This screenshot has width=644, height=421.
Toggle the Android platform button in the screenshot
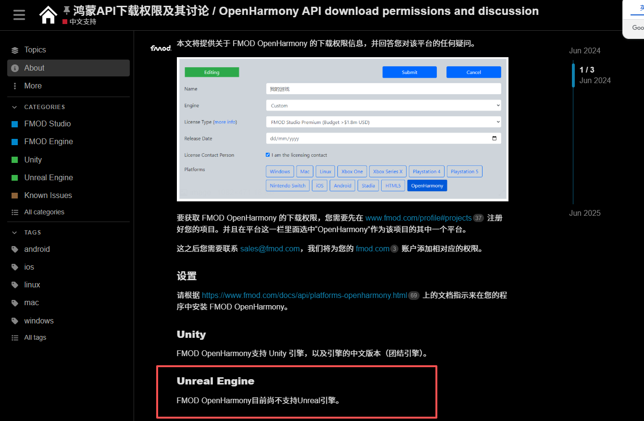[x=343, y=186]
